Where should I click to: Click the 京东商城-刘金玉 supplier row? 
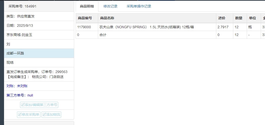[19, 35]
